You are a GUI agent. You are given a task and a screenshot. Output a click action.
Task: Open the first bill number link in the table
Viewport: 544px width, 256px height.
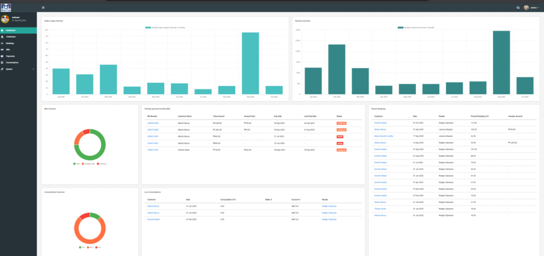coord(152,123)
